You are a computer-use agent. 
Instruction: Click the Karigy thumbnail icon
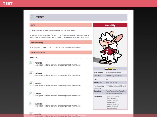pyautogui.click(x=31, y=94)
